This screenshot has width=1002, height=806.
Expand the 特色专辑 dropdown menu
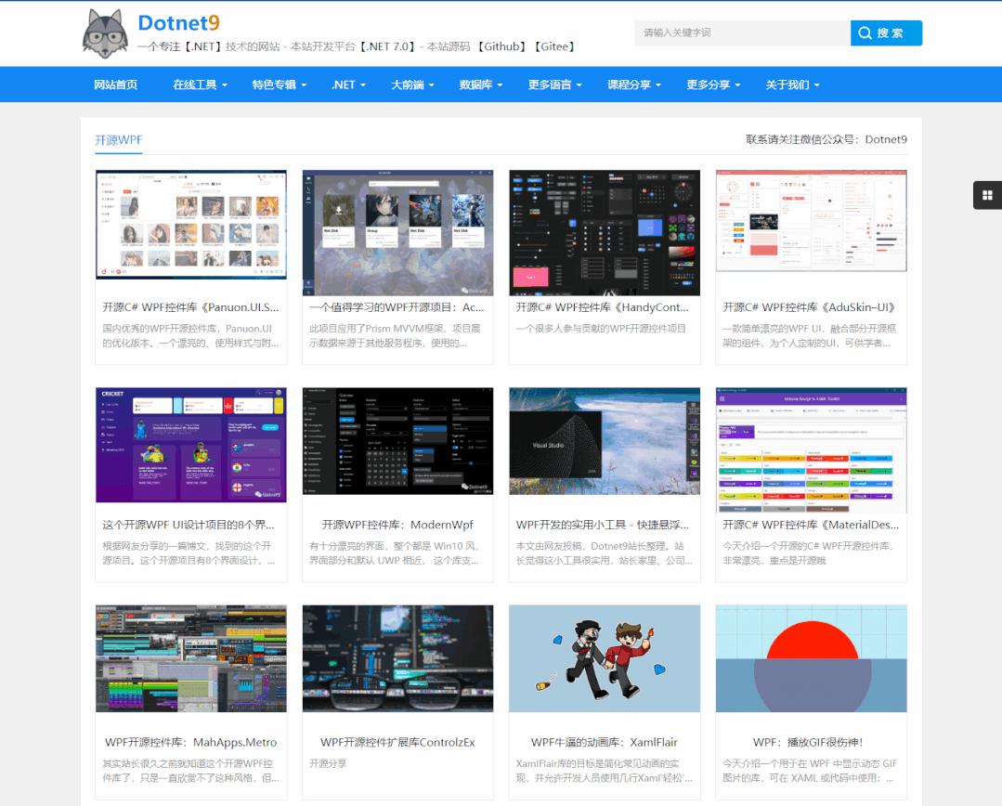click(280, 84)
